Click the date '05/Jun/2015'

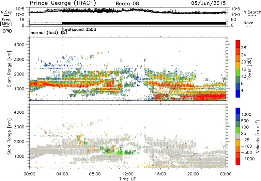pos(208,3)
